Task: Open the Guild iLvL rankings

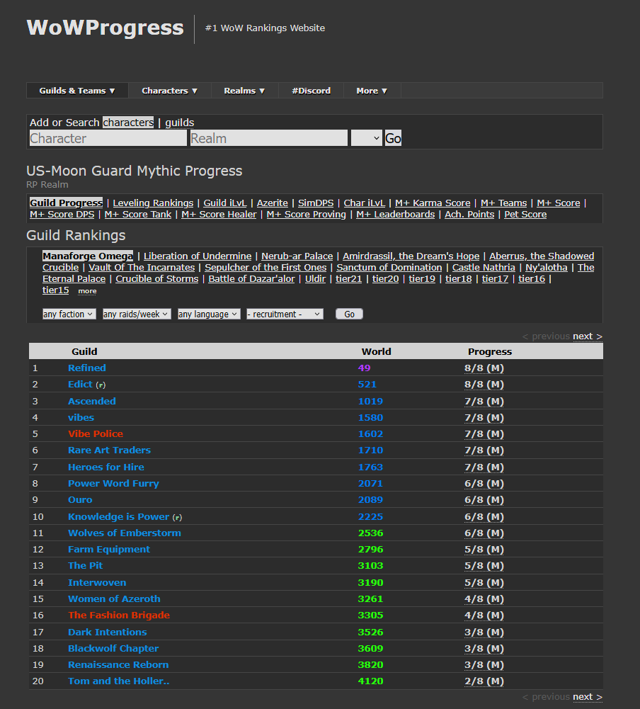Action: point(225,203)
